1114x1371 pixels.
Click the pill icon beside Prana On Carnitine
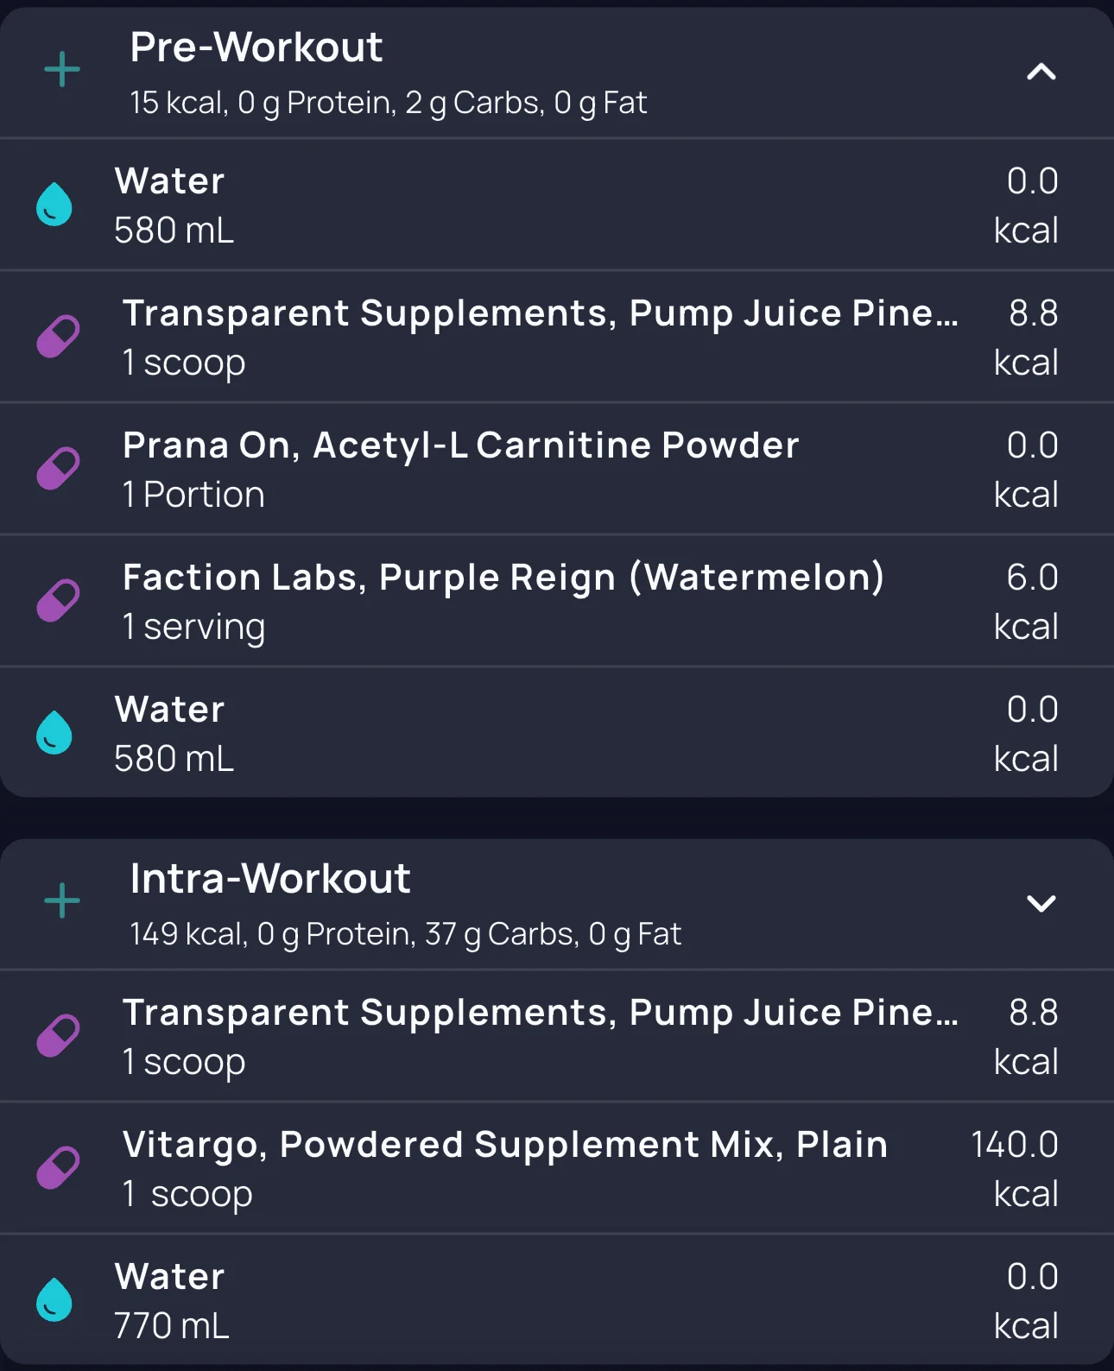pyautogui.click(x=58, y=469)
